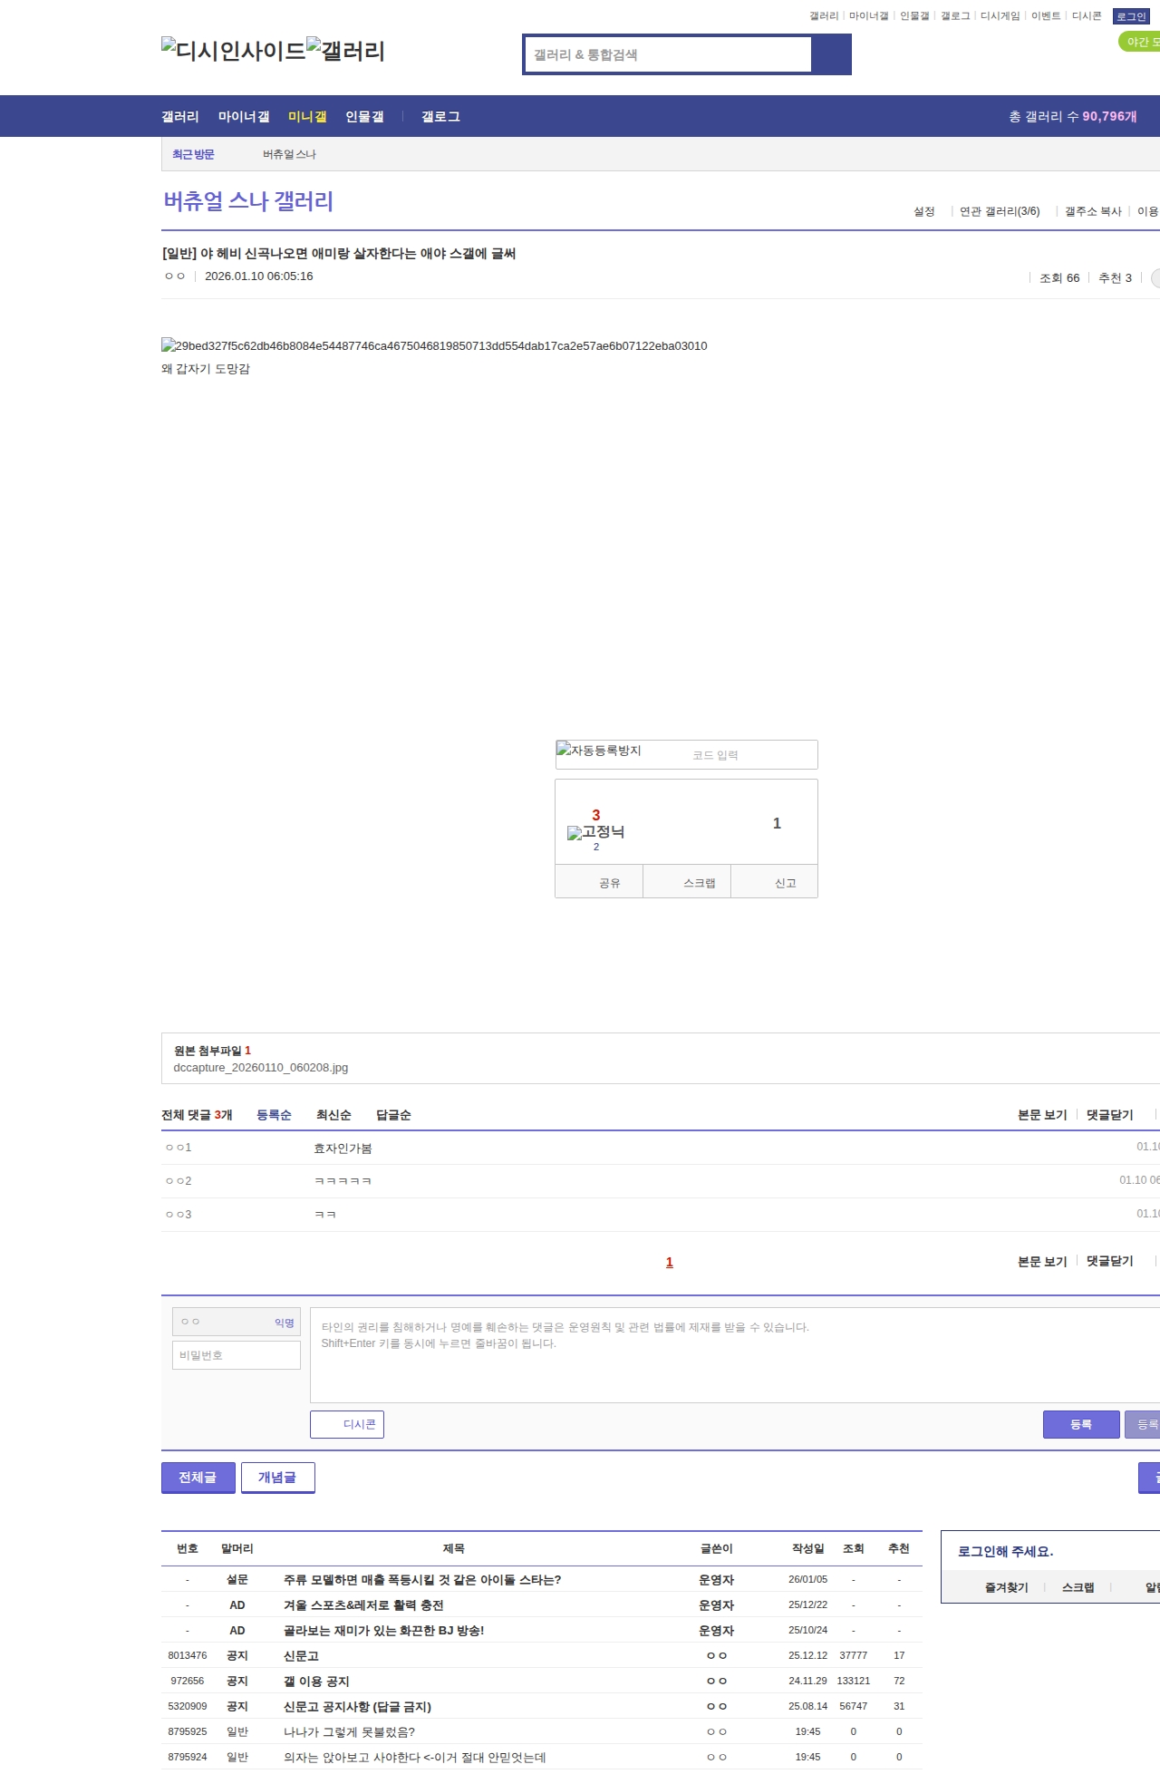Switch to the 개념글 tab

click(x=277, y=1478)
